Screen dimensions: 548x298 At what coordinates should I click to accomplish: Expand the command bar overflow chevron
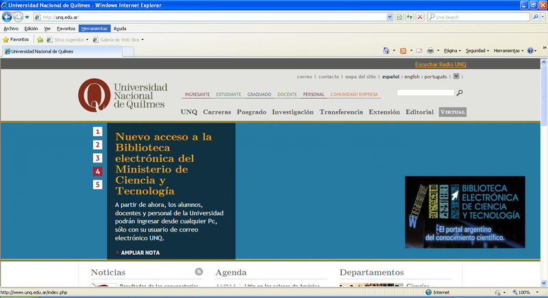[544, 48]
